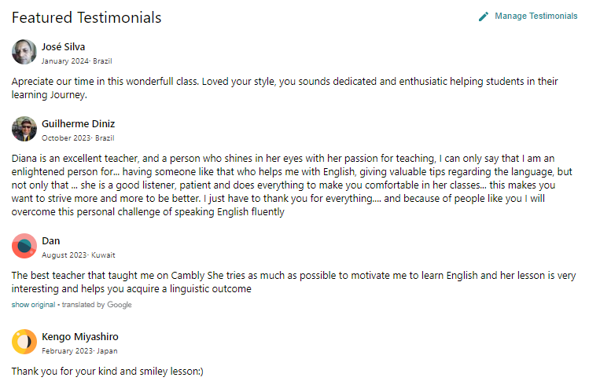Click Guilherme Diniz's profile photo
This screenshot has height=381, width=600.
click(x=24, y=130)
